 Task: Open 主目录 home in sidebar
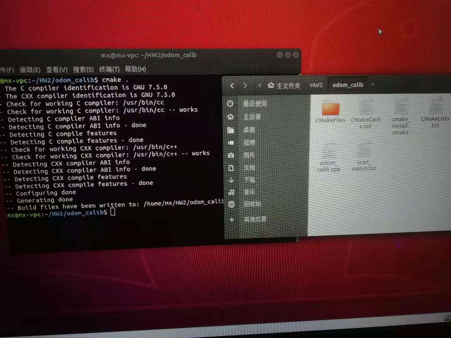click(x=252, y=117)
